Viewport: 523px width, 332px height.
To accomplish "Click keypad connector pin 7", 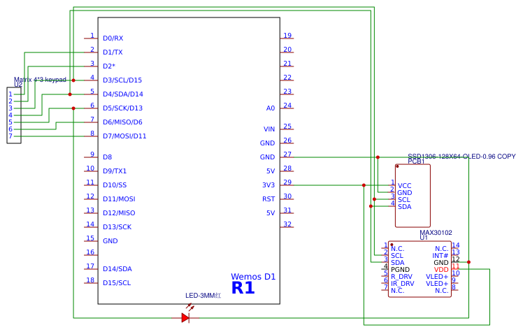I will (x=10, y=136).
